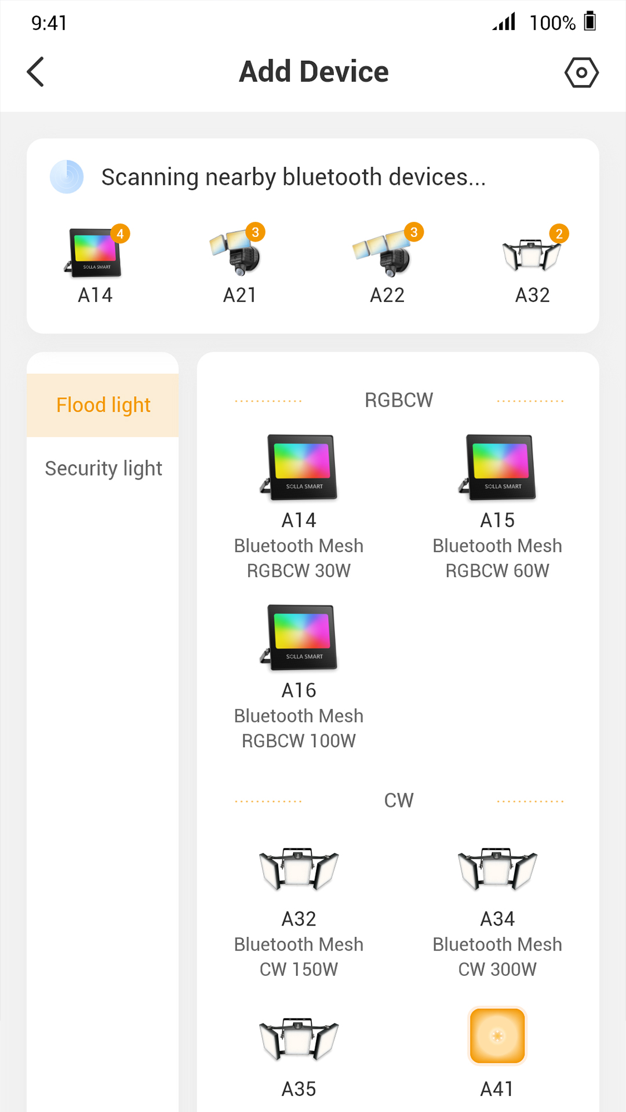Tap the badge count on scanned A32
The width and height of the screenshot is (626, 1112).
[559, 233]
